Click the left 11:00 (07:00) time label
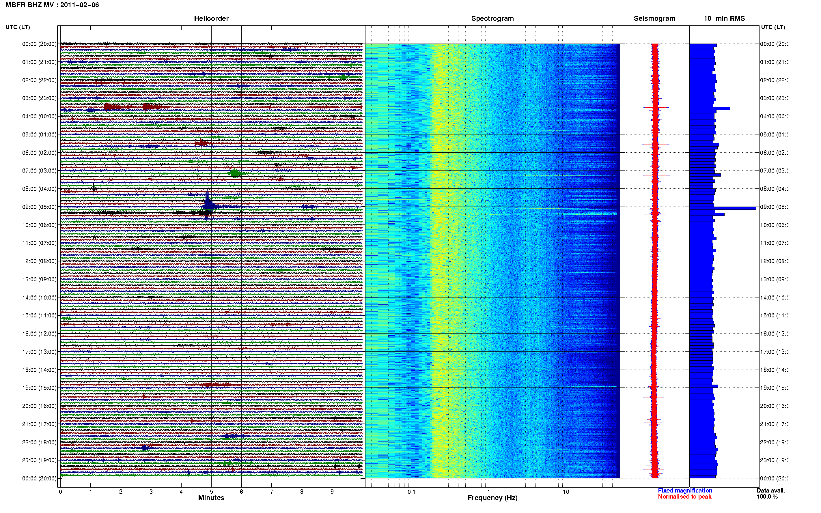The width and height of the screenshot is (821, 513). point(39,243)
